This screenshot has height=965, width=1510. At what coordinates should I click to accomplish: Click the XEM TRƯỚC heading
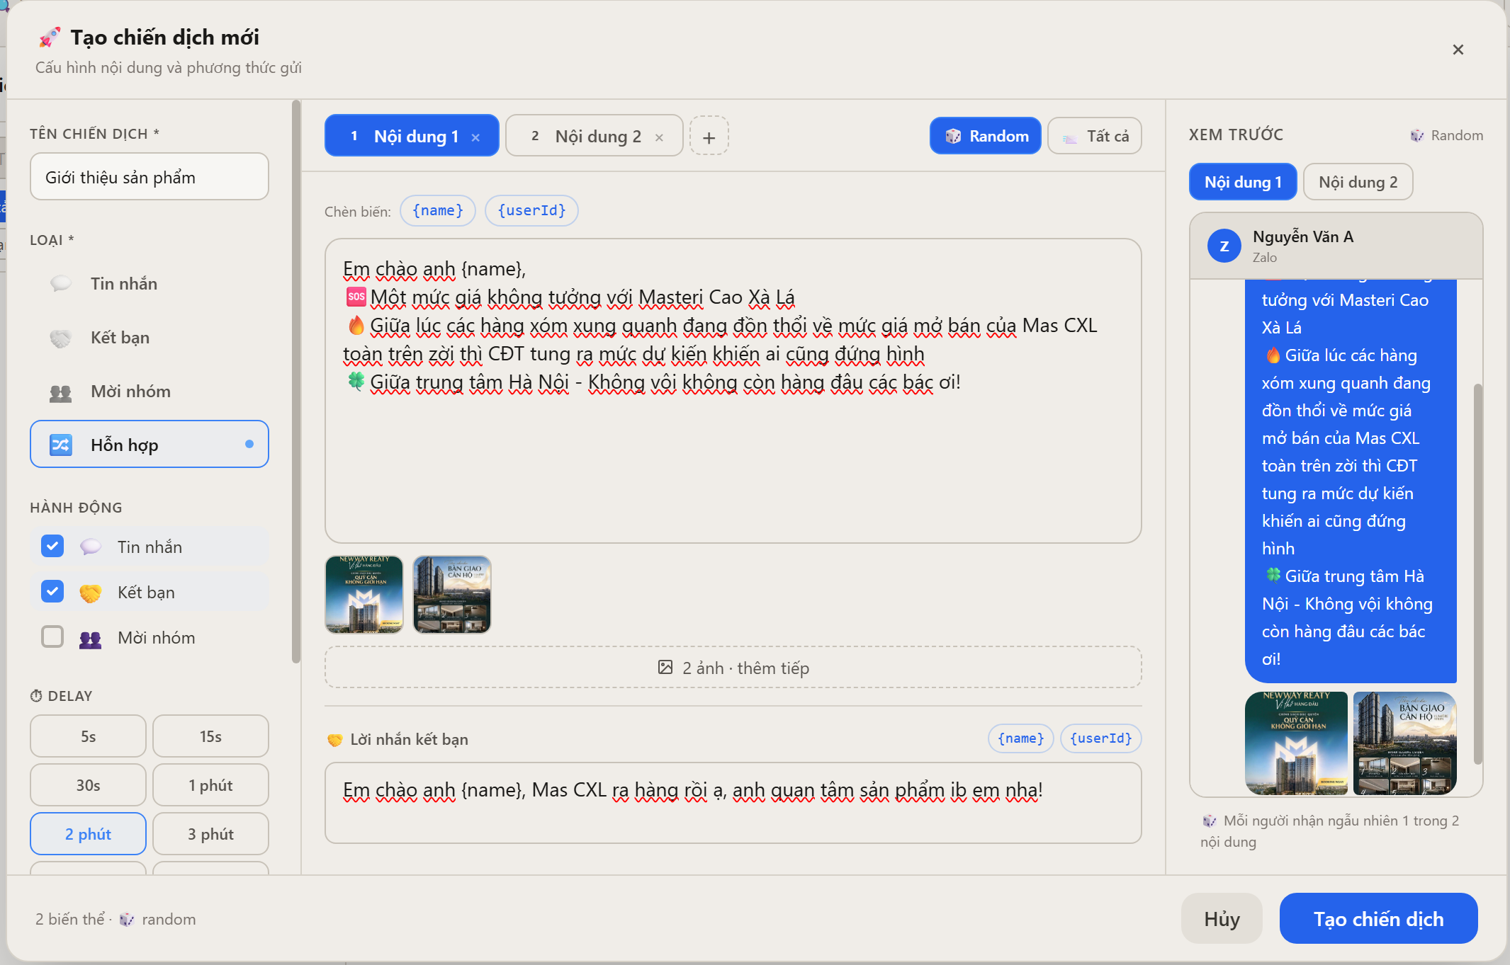pyautogui.click(x=1236, y=135)
